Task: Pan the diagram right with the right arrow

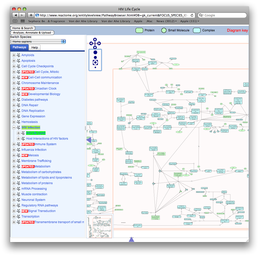Action: coord(99,44)
